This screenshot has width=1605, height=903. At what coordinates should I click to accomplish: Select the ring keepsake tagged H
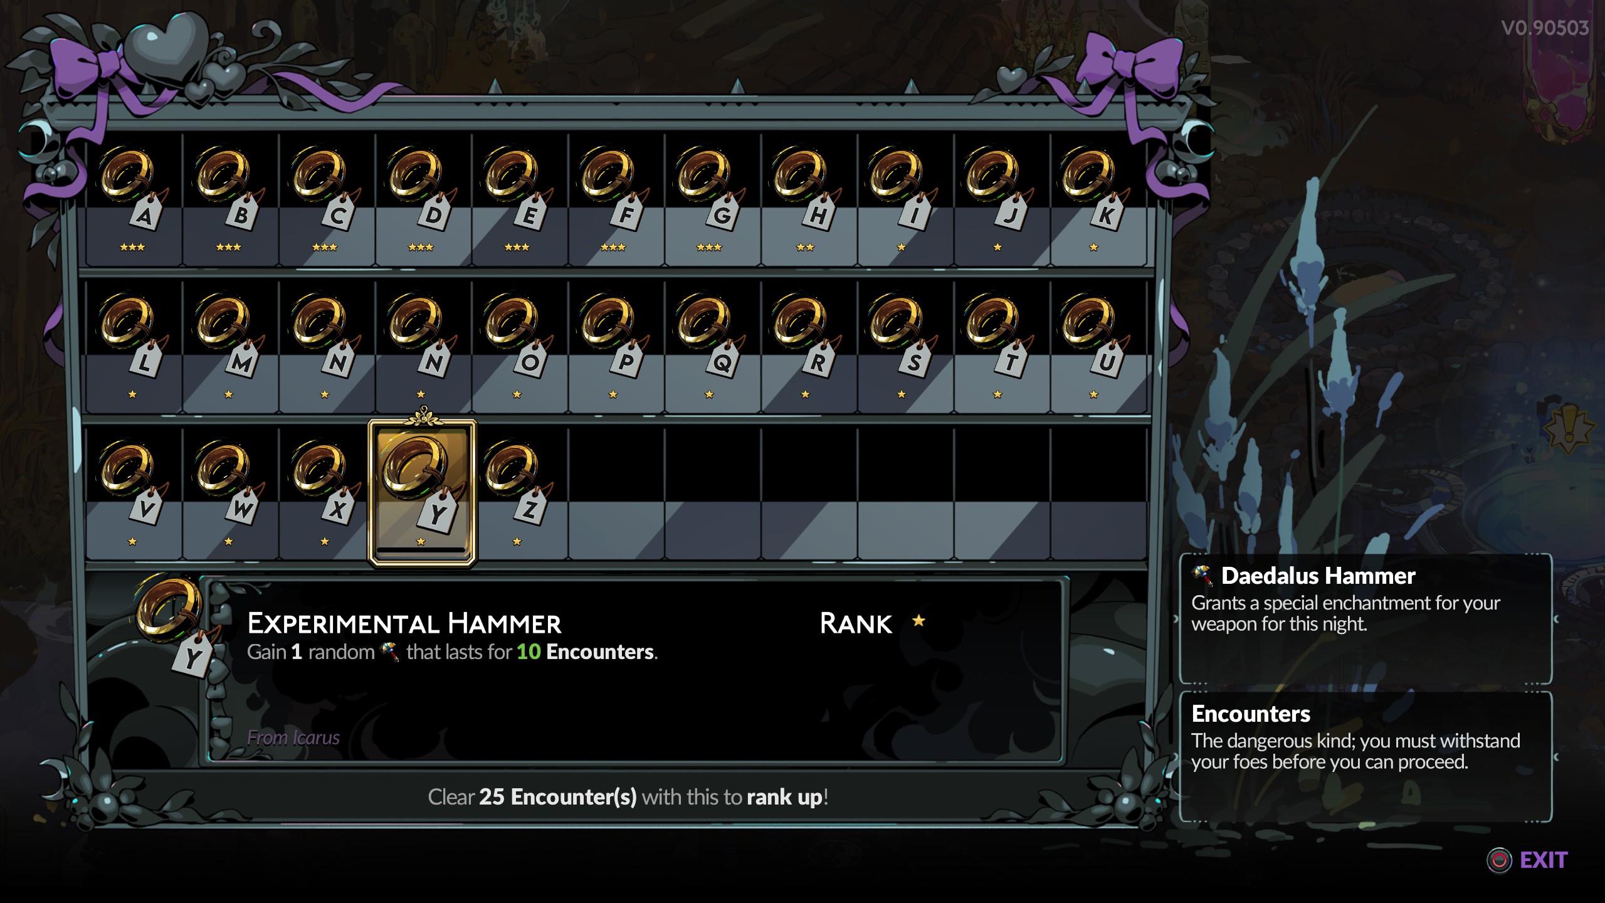coord(808,199)
